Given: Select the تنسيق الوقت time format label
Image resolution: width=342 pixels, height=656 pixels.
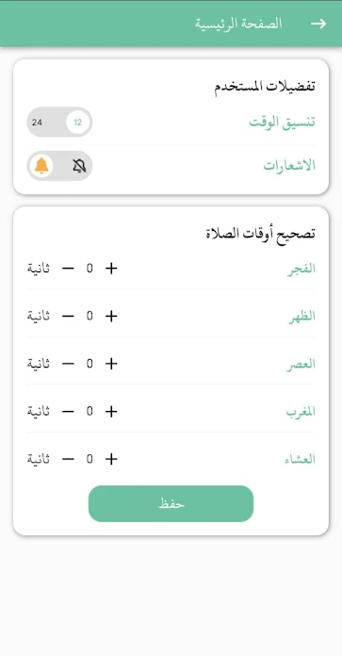Looking at the screenshot, I should click(283, 123).
